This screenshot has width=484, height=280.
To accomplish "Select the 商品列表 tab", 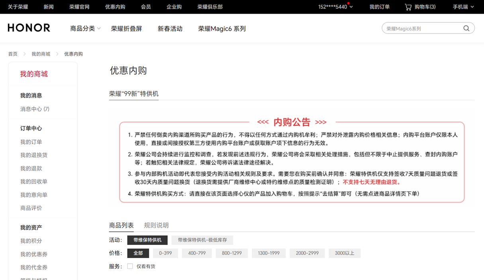I will pyautogui.click(x=121, y=225).
